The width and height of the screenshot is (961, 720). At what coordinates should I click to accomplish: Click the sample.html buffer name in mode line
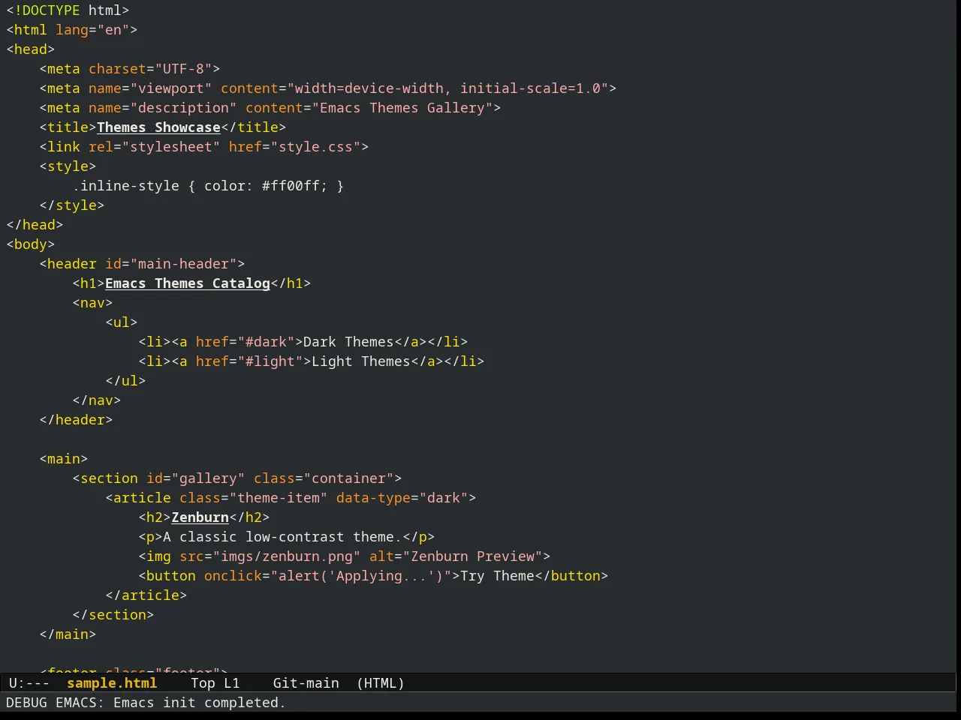coord(112,683)
